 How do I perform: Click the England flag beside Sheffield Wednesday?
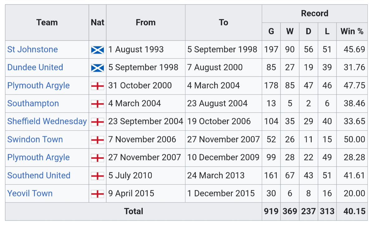tap(98, 122)
